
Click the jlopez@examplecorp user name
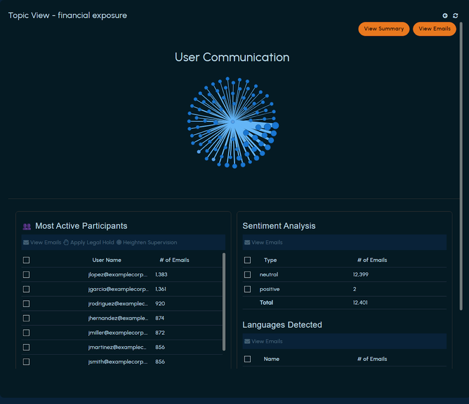point(118,275)
